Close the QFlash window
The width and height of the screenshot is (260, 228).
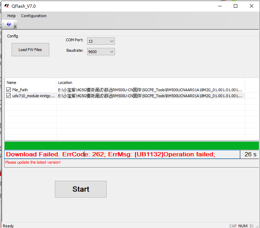[x=251, y=6]
